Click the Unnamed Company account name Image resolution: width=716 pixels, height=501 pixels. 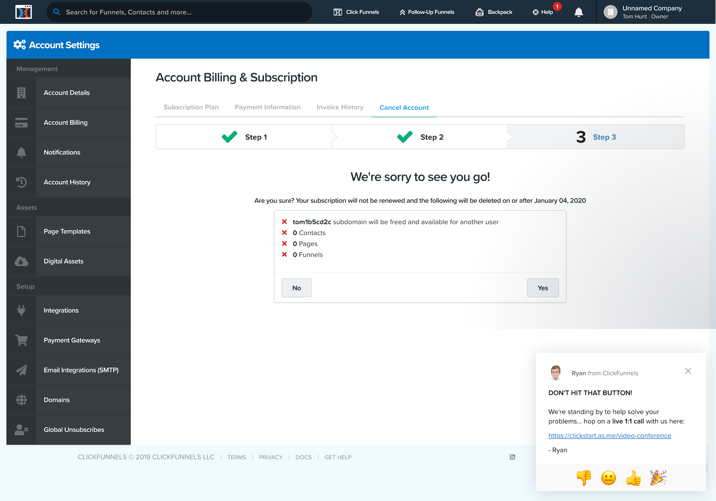pos(652,8)
